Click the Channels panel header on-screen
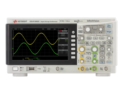Viewport: 123px width, 94px height. coord(63,38)
